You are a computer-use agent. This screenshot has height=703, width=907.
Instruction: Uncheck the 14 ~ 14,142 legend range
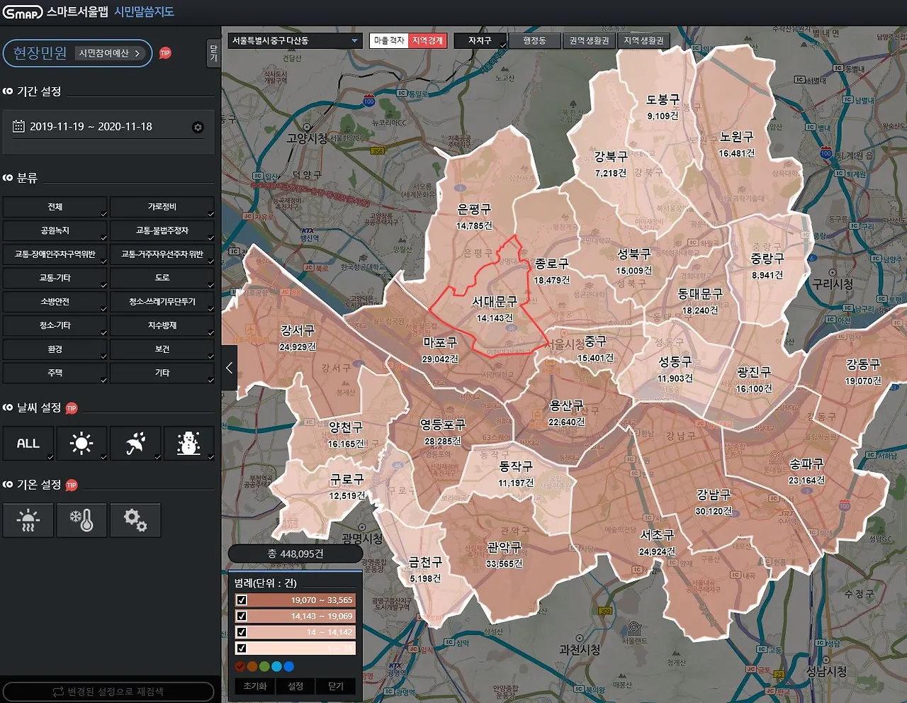pos(242,632)
